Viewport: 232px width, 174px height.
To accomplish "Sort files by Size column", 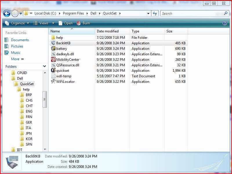I will pyautogui.click(x=176, y=31).
